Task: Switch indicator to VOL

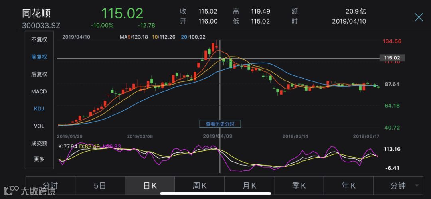Action: point(39,126)
